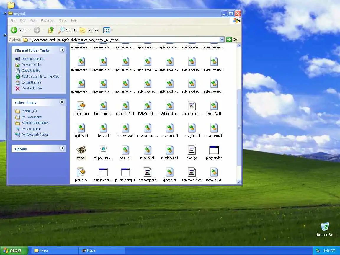Open the Tools menu
Image resolution: width=340 pixels, height=255 pixels.
coord(63,21)
